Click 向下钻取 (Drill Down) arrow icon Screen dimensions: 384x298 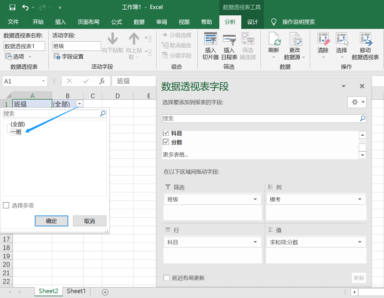click(x=113, y=39)
